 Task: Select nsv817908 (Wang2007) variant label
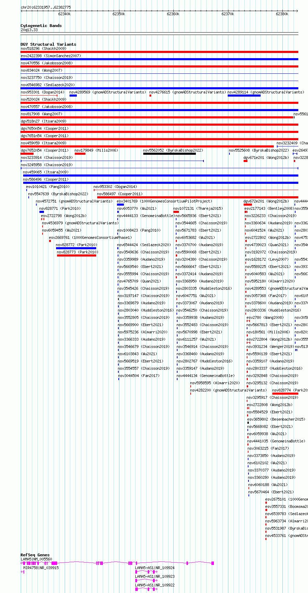click(42, 114)
